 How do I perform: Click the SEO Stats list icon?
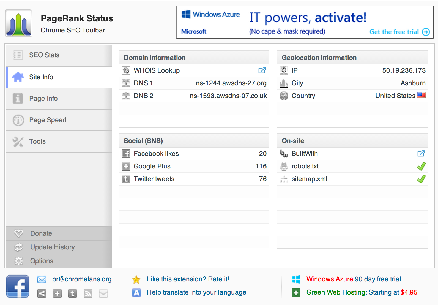point(18,55)
